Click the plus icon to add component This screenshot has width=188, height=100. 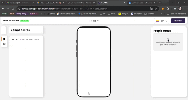click(13, 39)
